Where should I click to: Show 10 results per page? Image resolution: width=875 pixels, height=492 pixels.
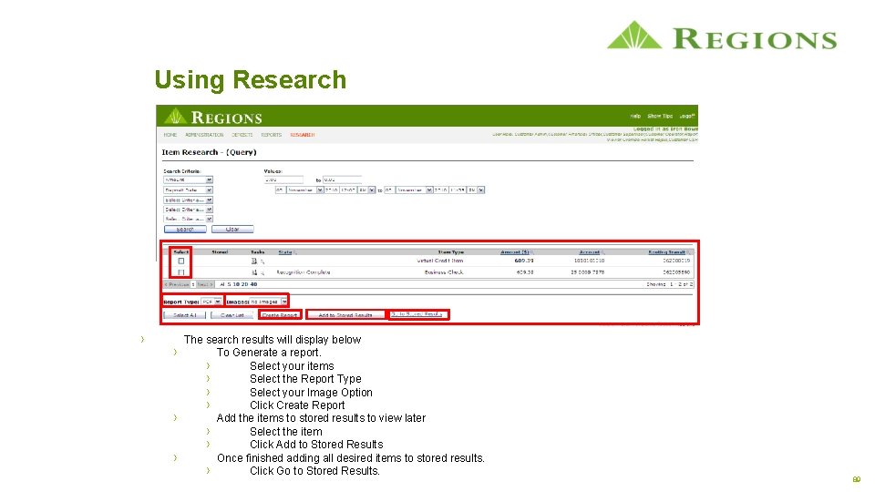click(x=236, y=284)
